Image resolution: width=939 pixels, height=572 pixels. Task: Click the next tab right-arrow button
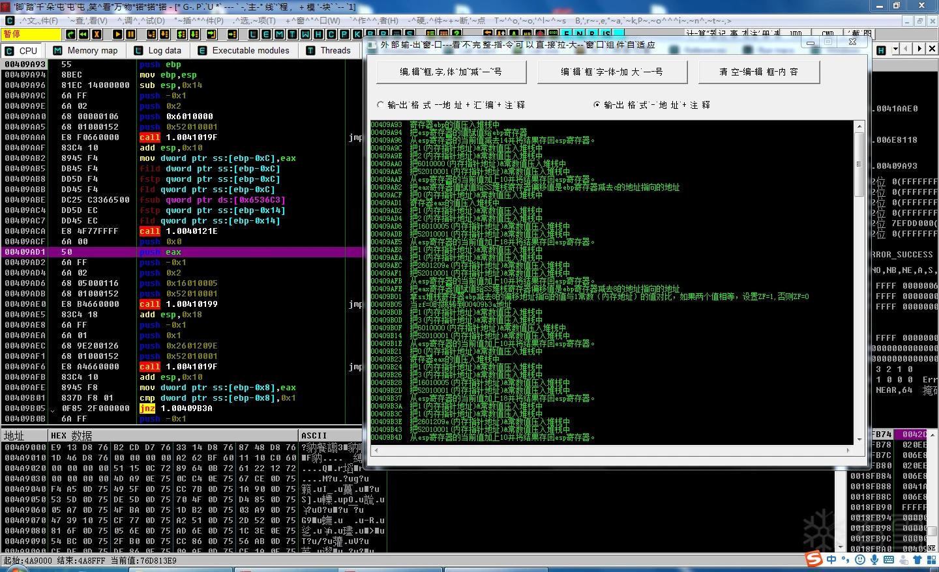[919, 50]
